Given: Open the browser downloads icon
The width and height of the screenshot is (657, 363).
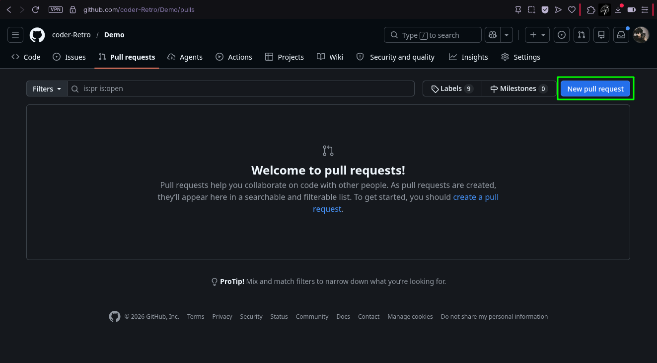Looking at the screenshot, I should [x=618, y=9].
